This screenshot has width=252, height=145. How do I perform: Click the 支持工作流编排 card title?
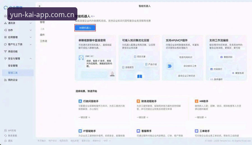pos(219,40)
